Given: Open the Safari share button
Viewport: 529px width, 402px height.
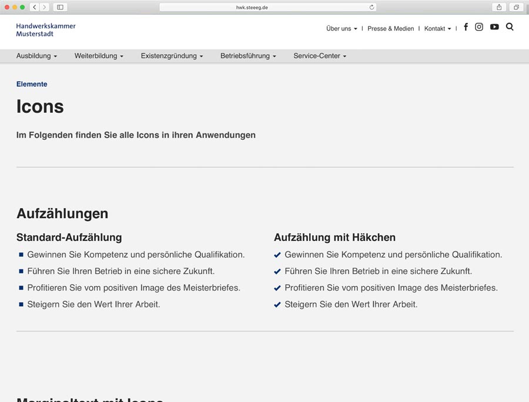Looking at the screenshot, I should pos(499,7).
